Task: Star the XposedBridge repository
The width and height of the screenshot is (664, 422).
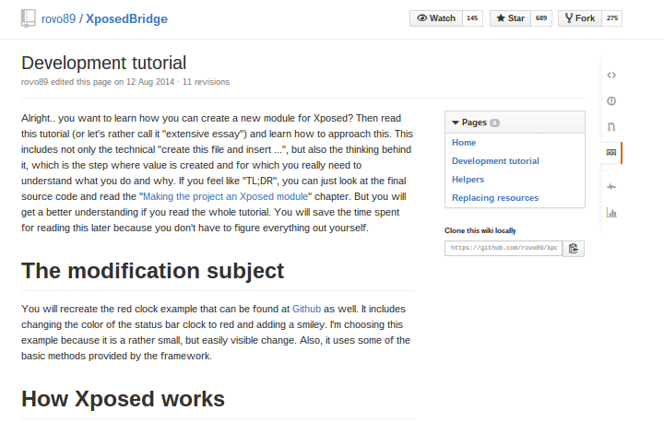Action: tap(510, 18)
